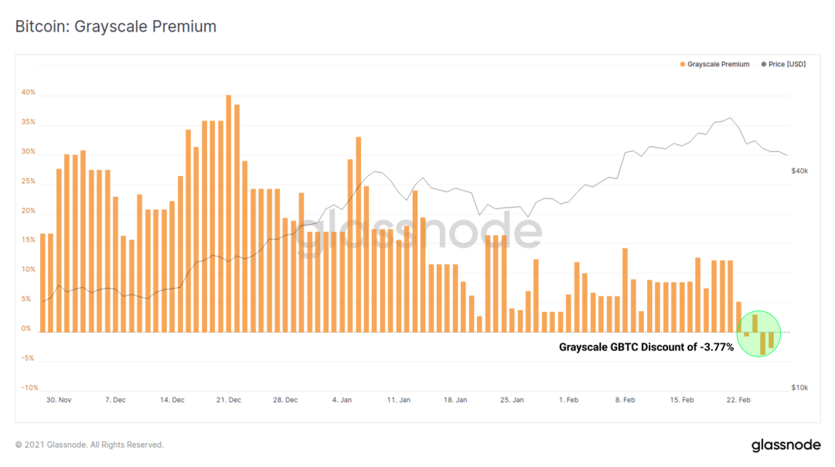Click the 20% y-axis label

tap(29, 211)
